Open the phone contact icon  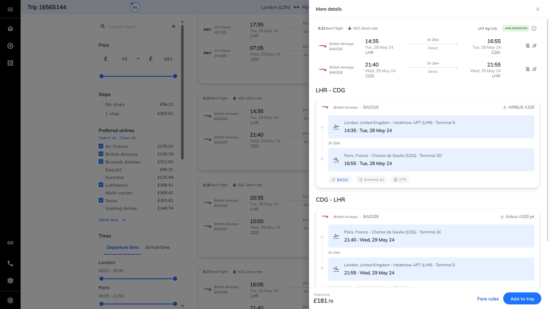[10, 264]
